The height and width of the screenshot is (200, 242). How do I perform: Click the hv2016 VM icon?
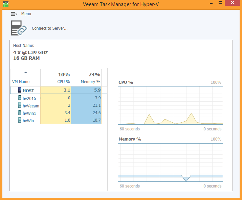coord(20,98)
